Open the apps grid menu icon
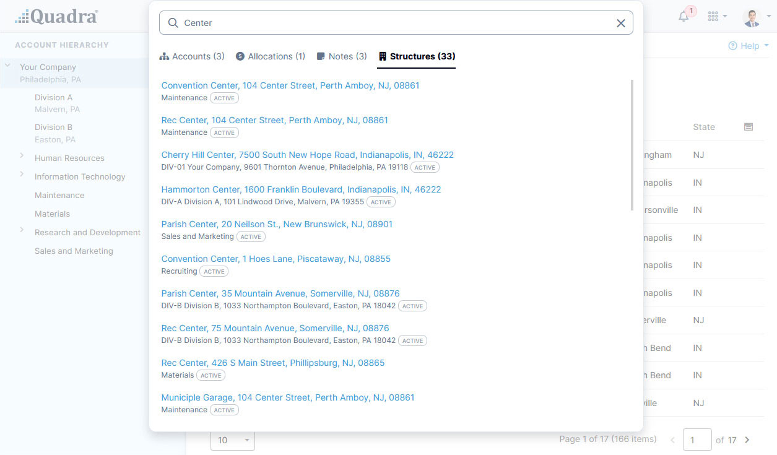The height and width of the screenshot is (455, 777). 713,17
